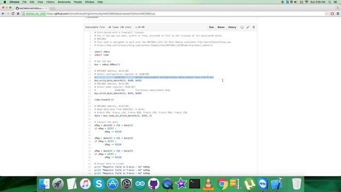Click the highlighted comment on line 15
Screen dimensions: 341x192
point(154,77)
